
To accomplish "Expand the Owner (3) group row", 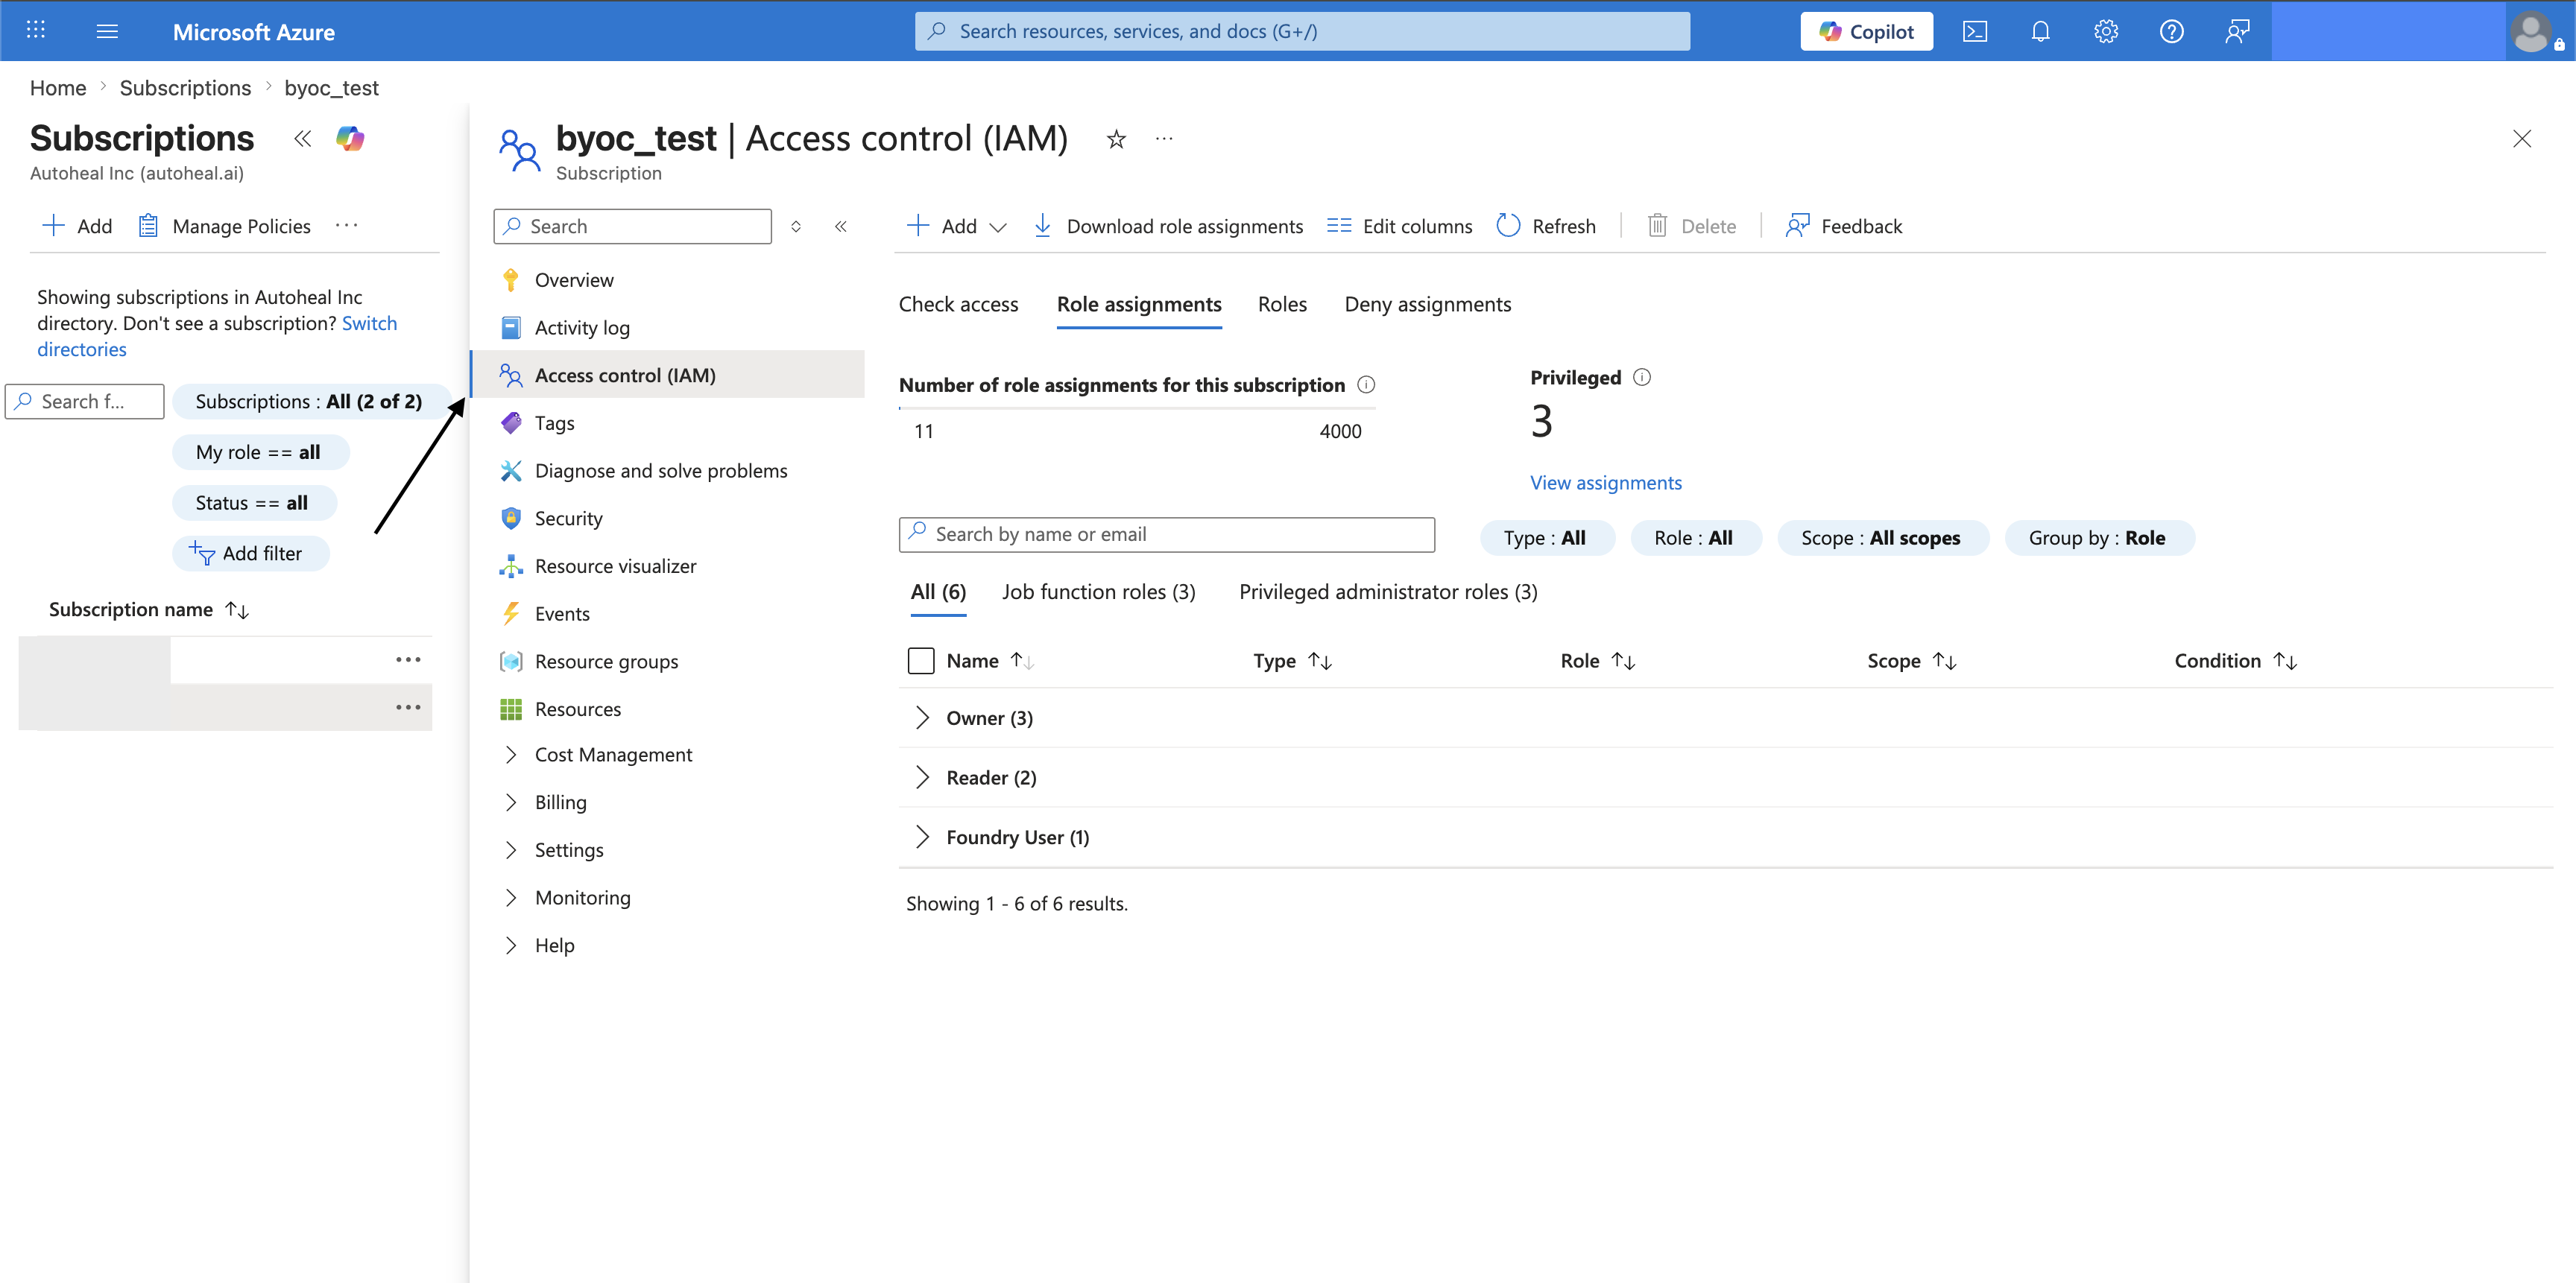I will coord(922,717).
